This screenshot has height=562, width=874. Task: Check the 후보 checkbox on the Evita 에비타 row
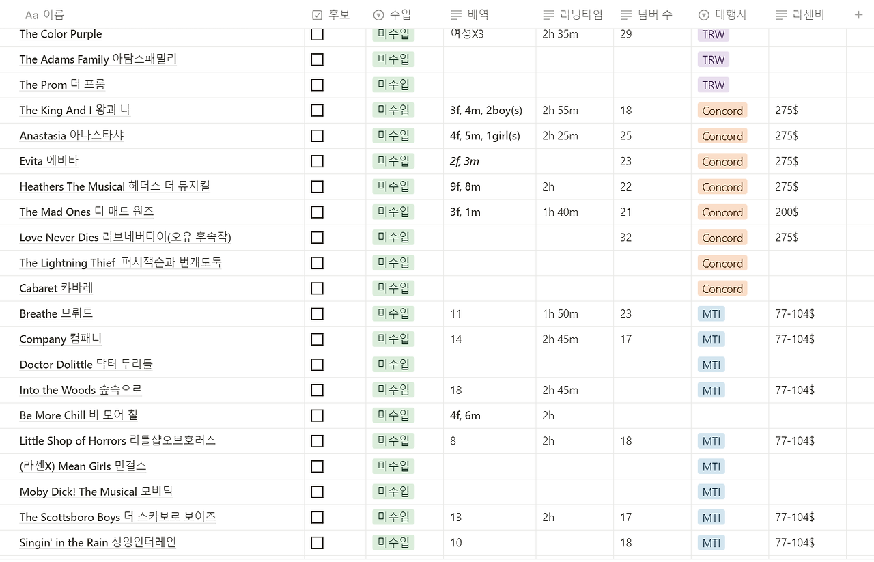tap(317, 161)
